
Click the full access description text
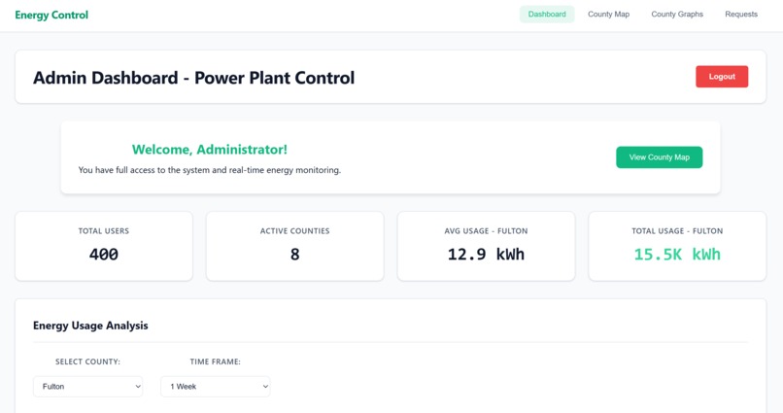[210, 170]
